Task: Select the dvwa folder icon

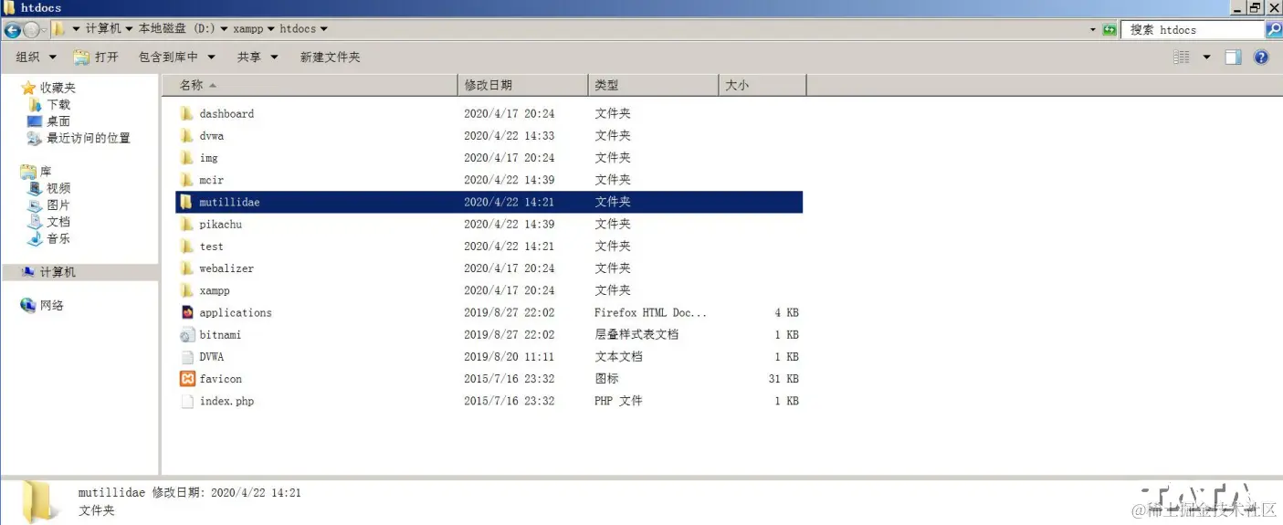Action: click(187, 135)
